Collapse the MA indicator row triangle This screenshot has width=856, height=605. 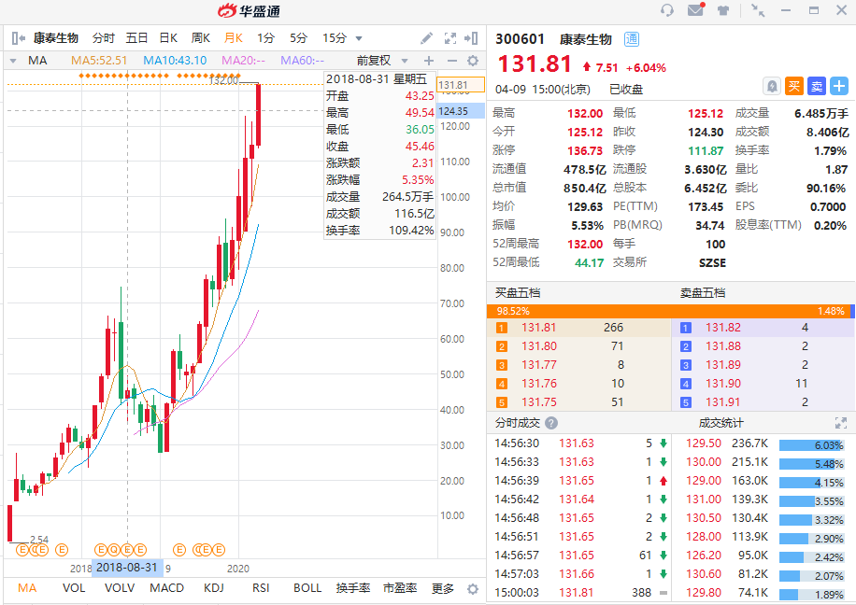point(13,61)
